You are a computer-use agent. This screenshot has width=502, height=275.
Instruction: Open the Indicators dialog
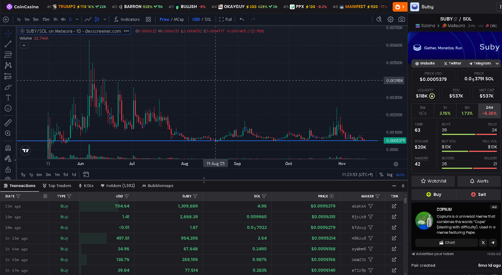point(126,19)
